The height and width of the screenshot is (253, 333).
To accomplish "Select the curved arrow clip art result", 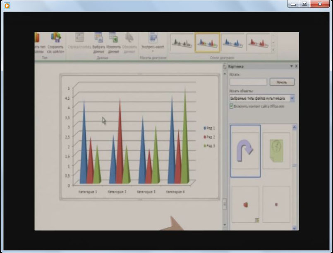I will (245, 151).
